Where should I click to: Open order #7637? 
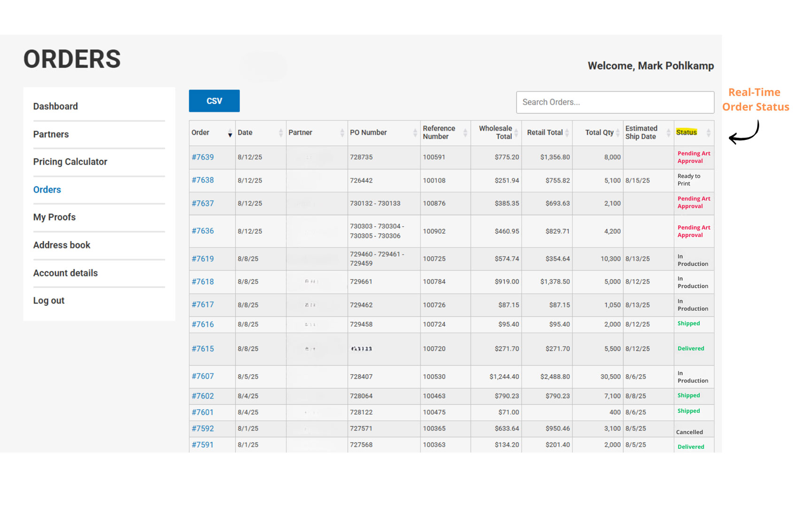pos(202,203)
